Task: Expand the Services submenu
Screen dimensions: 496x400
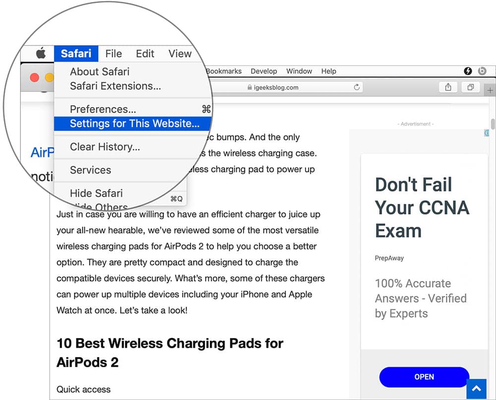Action: (x=91, y=170)
